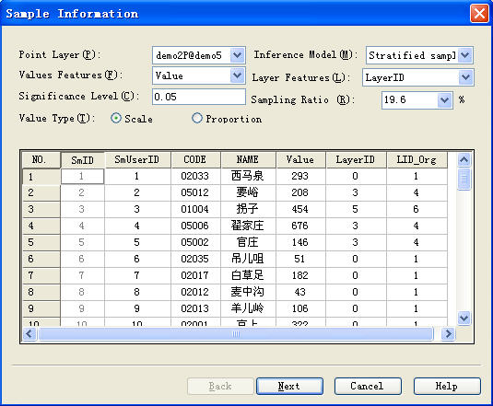Click value cell 208
Image resolution: width=493 pixels, height=406 pixels.
point(300,192)
